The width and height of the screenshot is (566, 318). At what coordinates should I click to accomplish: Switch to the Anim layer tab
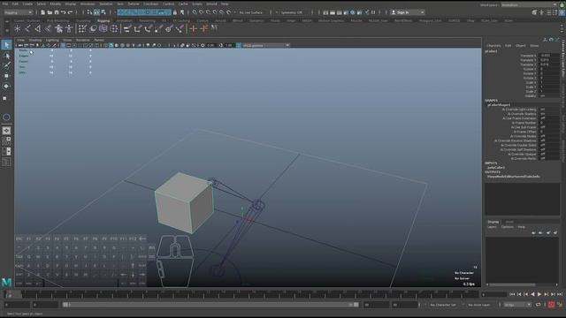pyautogui.click(x=509, y=222)
